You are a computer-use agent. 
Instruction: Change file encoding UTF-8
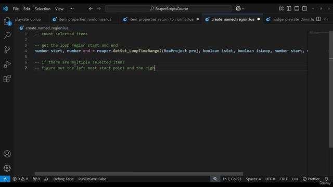pyautogui.click(x=270, y=179)
